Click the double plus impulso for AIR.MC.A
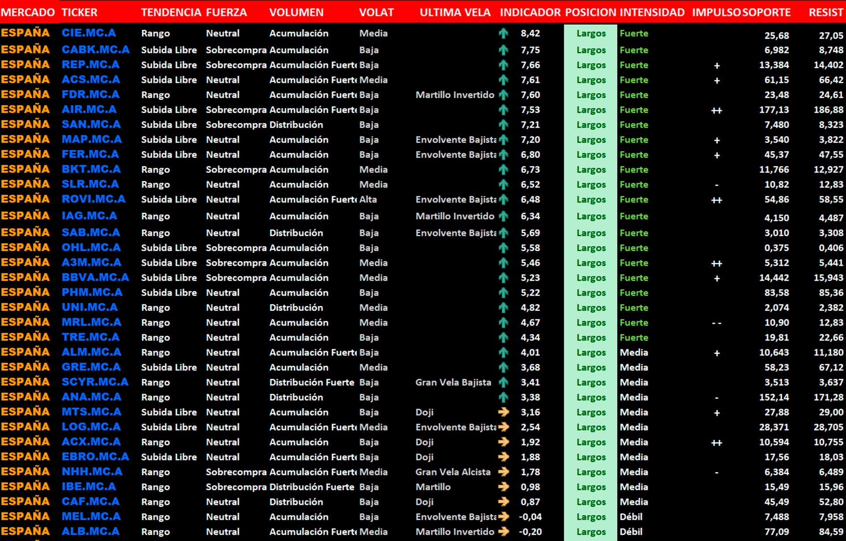This screenshot has width=846, height=541. 716,110
